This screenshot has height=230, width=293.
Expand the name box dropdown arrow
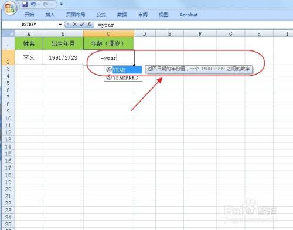[x=60, y=25]
